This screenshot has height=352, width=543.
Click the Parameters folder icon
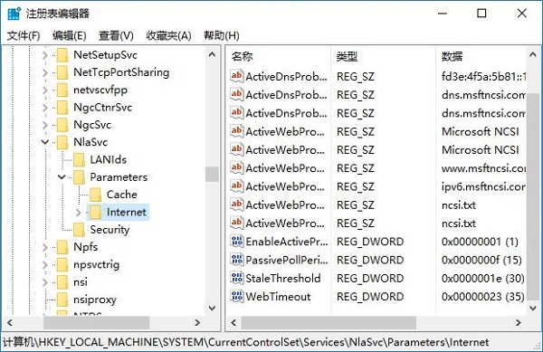(79, 177)
